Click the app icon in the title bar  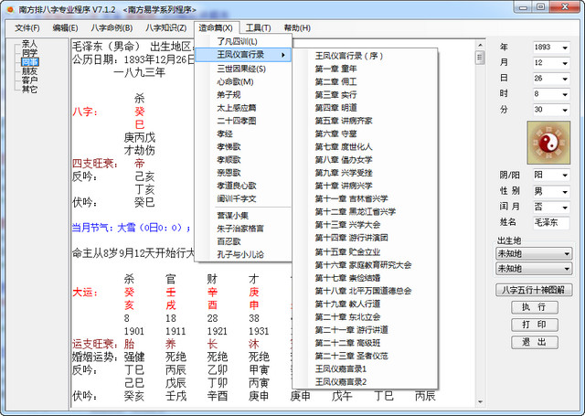click(9, 7)
